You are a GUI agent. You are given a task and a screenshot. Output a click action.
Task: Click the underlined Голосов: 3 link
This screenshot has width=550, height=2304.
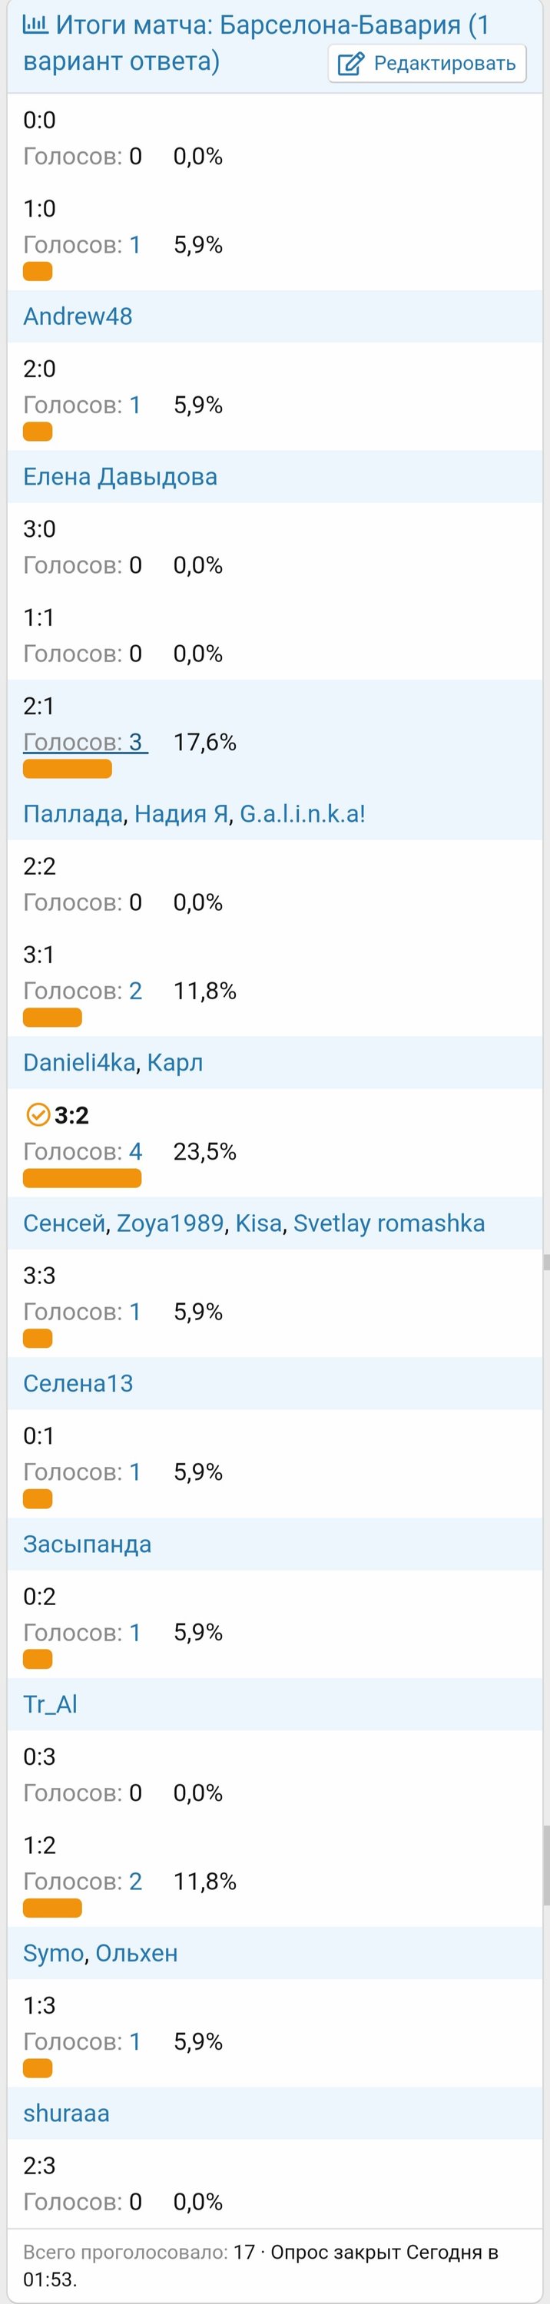[85, 741]
